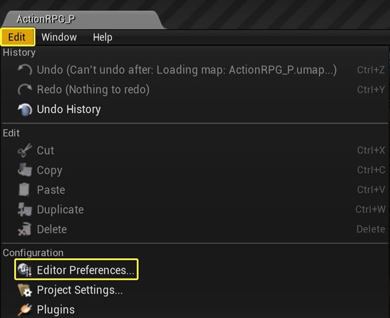Screen dimensions: 390x318
Task: Choose the Duplicate menu entry
Action: click(60, 210)
